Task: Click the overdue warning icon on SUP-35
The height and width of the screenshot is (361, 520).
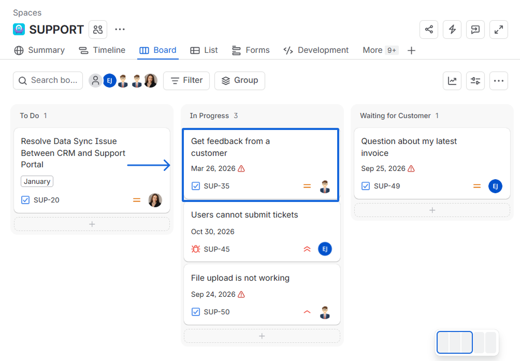Action: (241, 168)
